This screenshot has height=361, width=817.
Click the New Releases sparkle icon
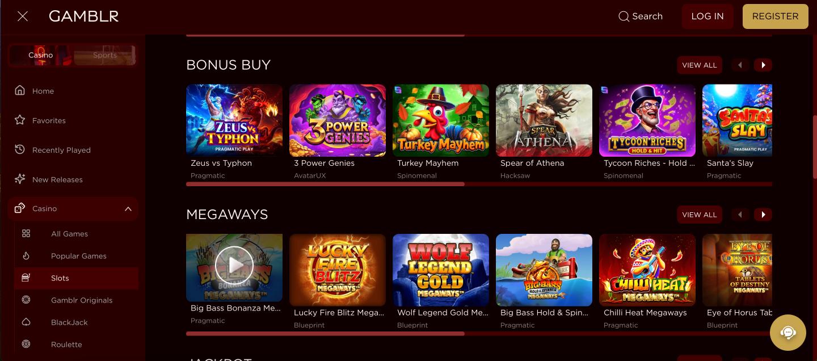click(x=20, y=179)
